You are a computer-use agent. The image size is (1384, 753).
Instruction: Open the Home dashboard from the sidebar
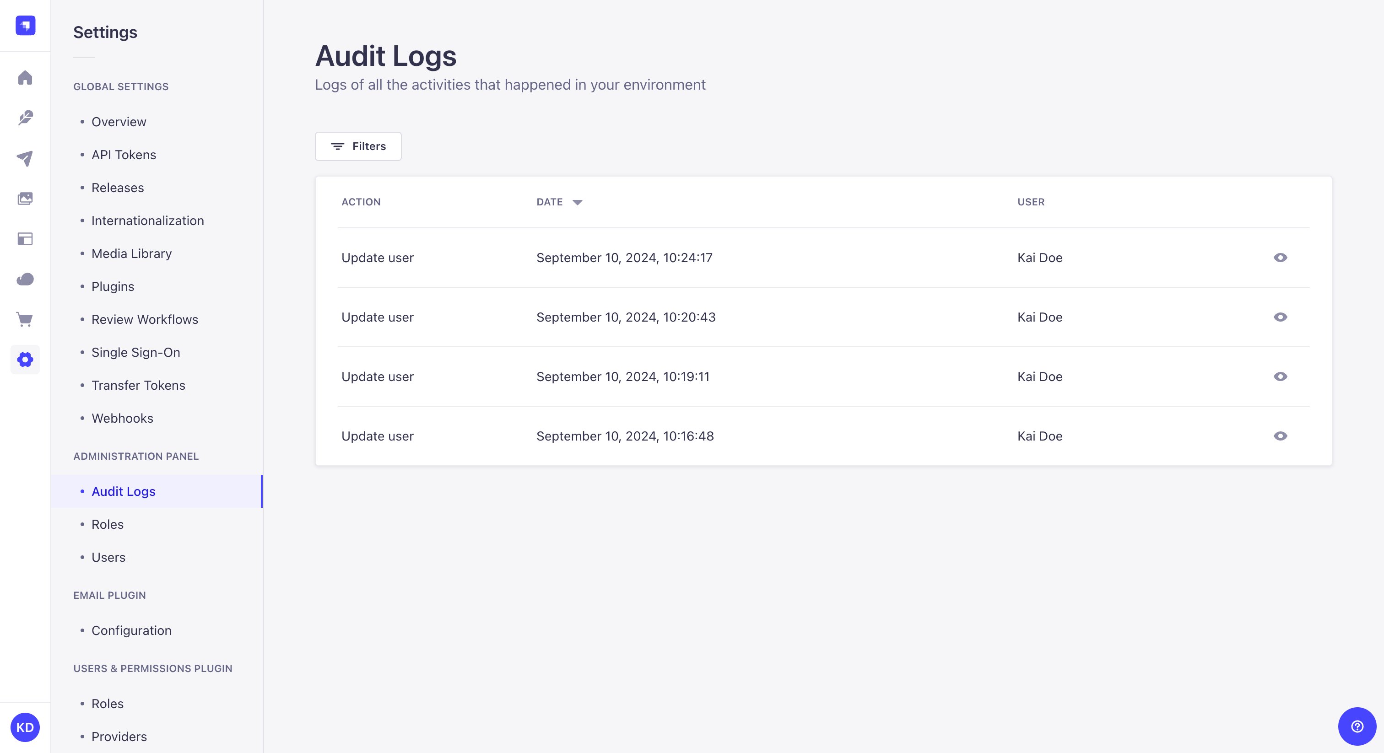(25, 78)
